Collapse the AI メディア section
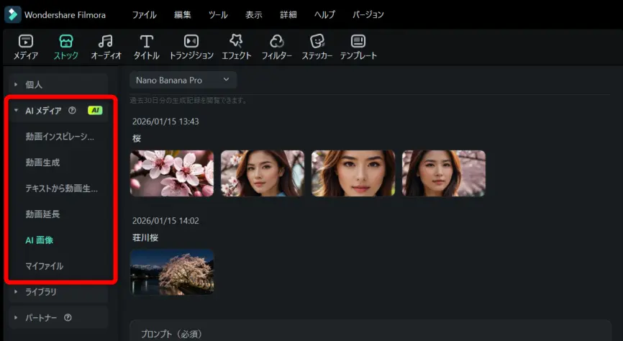Screen dimensions: 623x341 (58, 111)
